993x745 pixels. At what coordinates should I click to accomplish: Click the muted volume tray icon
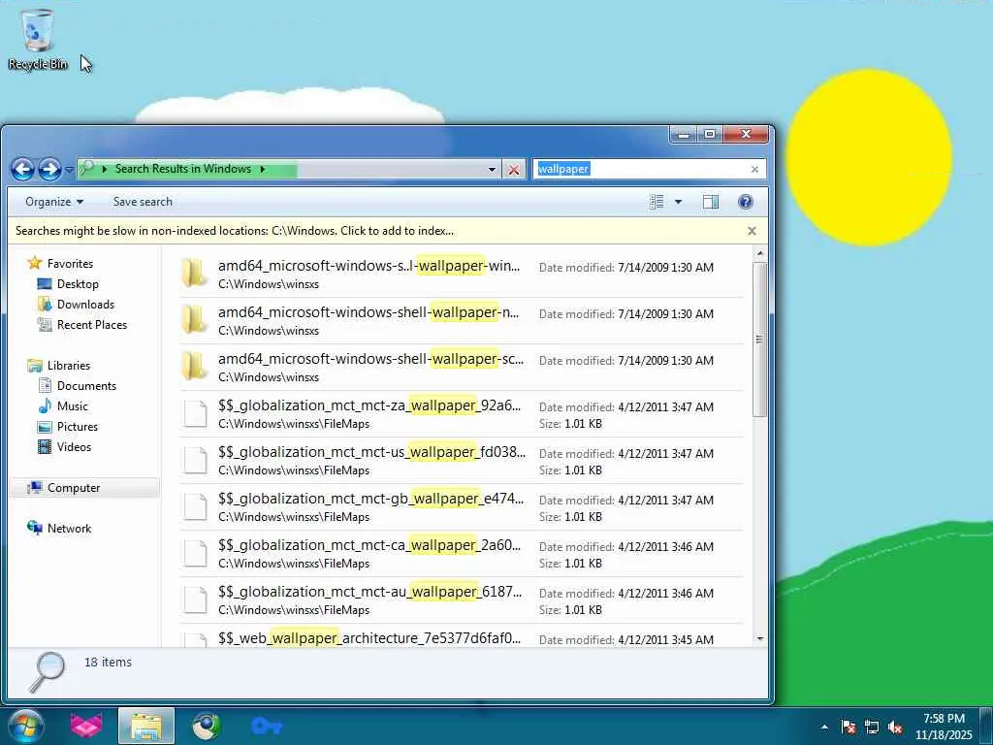(x=895, y=728)
